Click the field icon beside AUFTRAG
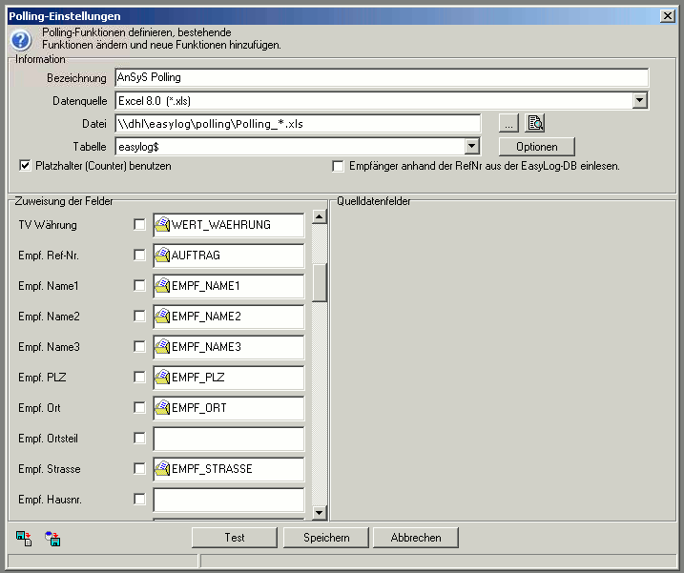The width and height of the screenshot is (684, 573). (162, 256)
